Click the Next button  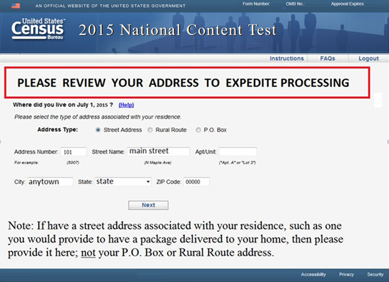click(148, 205)
